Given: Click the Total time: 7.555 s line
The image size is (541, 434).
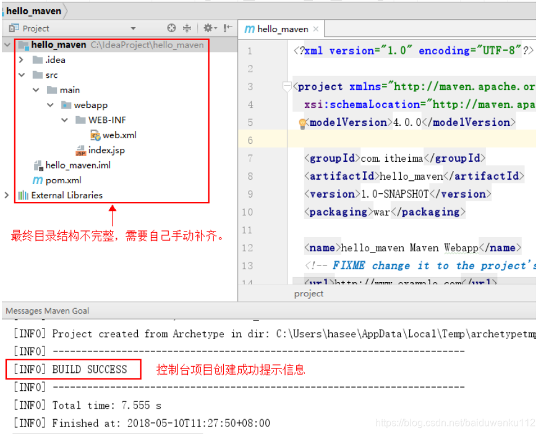Looking at the screenshot, I should [87, 405].
